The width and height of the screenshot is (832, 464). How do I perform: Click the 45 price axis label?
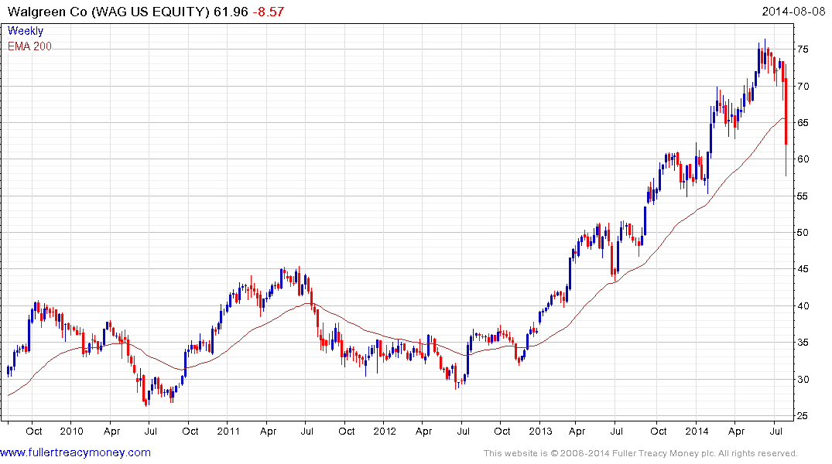[803, 269]
